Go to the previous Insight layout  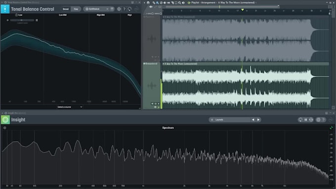tap(253, 119)
